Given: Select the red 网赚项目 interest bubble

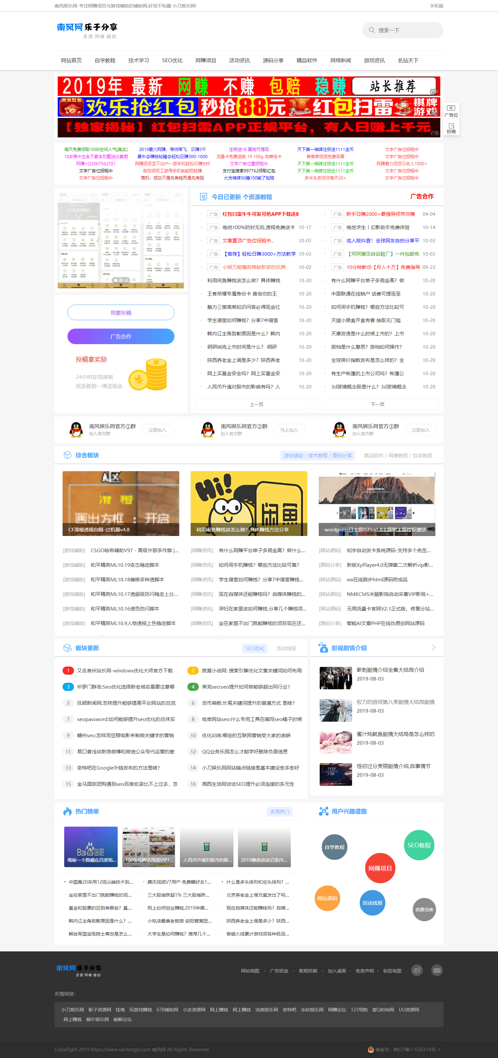Looking at the screenshot, I should coord(380,868).
